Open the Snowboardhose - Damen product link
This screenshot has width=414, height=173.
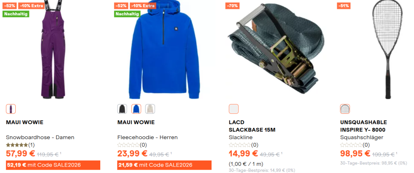tap(40, 137)
